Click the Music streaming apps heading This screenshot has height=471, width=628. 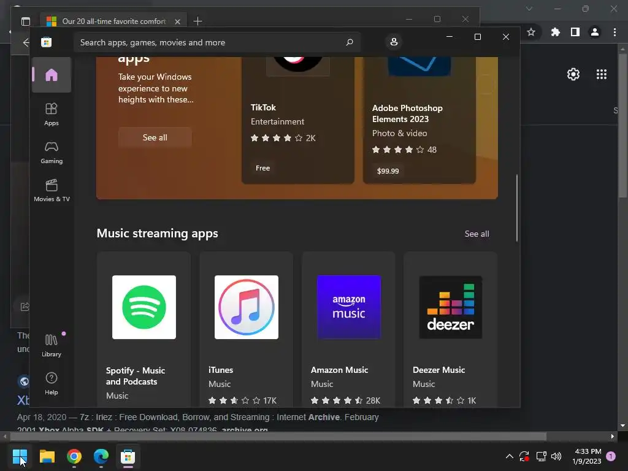coord(158,234)
